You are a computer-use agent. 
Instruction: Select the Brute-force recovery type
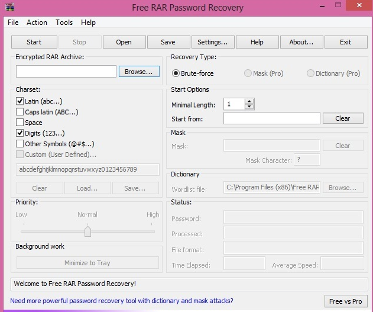click(176, 73)
